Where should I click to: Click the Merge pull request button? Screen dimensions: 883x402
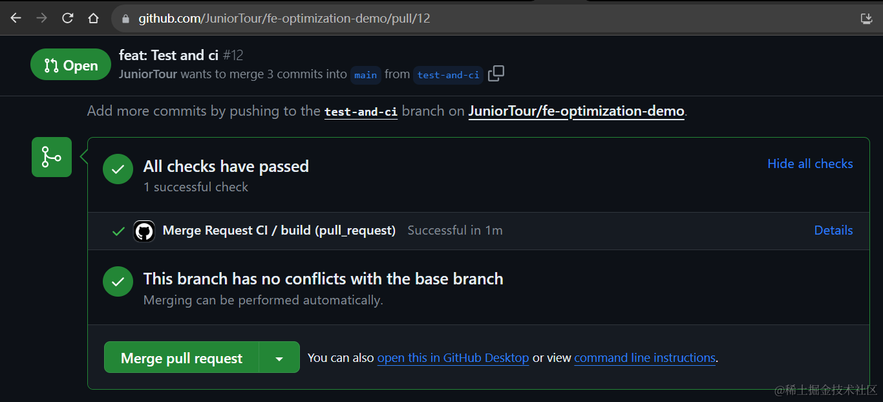pos(182,358)
